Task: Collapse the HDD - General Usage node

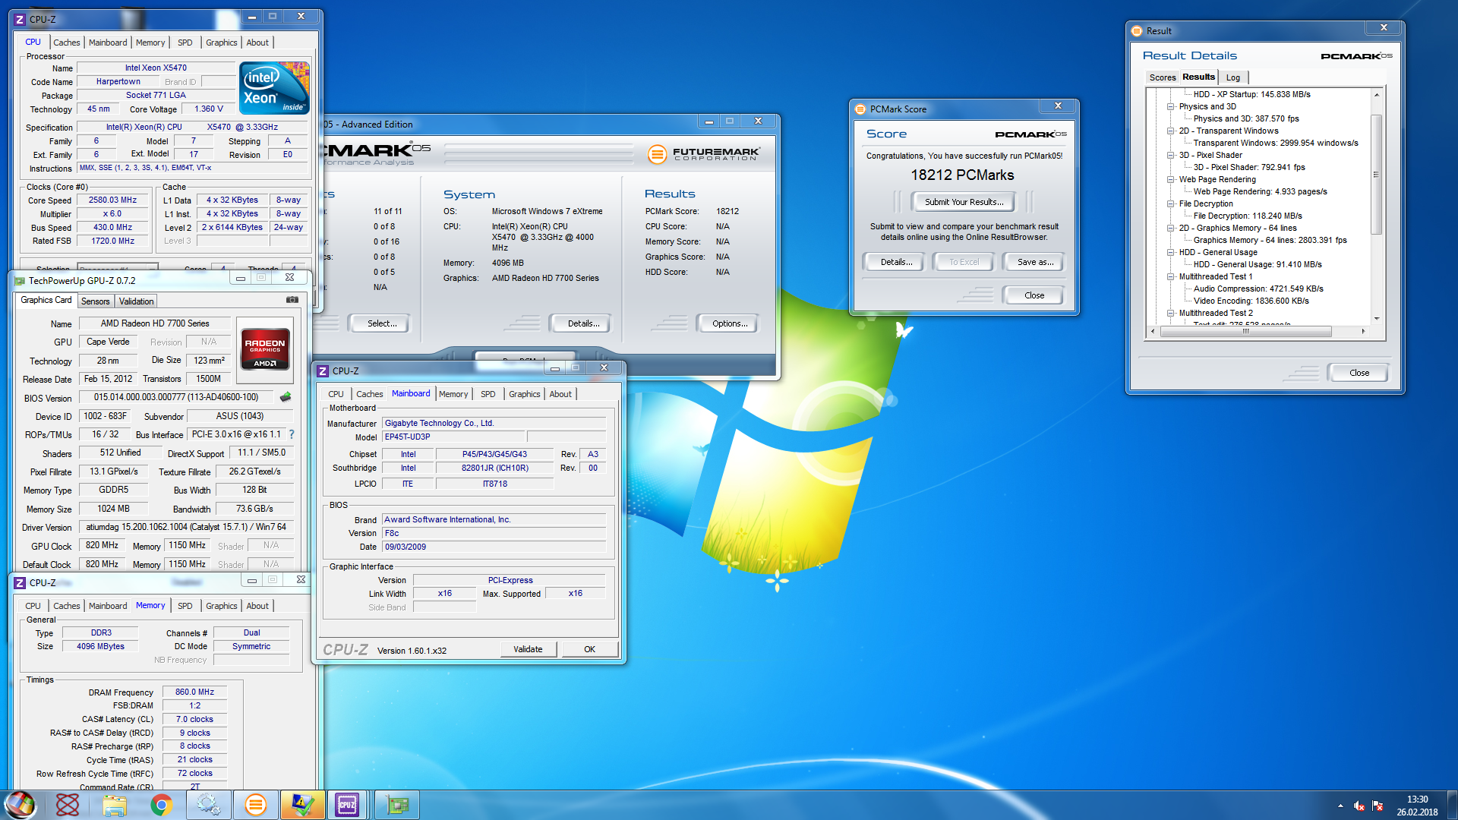Action: (x=1171, y=253)
